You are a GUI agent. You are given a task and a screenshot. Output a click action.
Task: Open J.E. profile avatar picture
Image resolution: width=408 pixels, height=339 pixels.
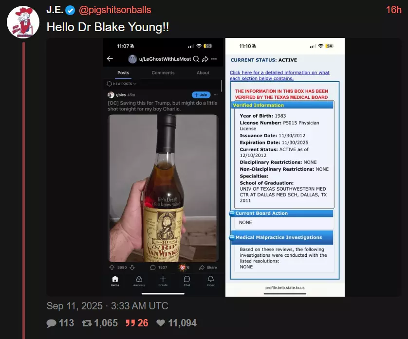23,22
